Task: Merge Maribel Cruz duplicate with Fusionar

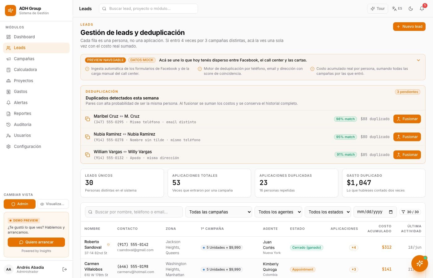Action: coord(407,119)
